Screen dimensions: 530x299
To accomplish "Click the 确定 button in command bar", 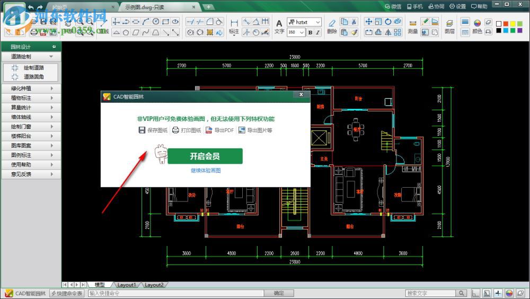I will [x=279, y=293].
